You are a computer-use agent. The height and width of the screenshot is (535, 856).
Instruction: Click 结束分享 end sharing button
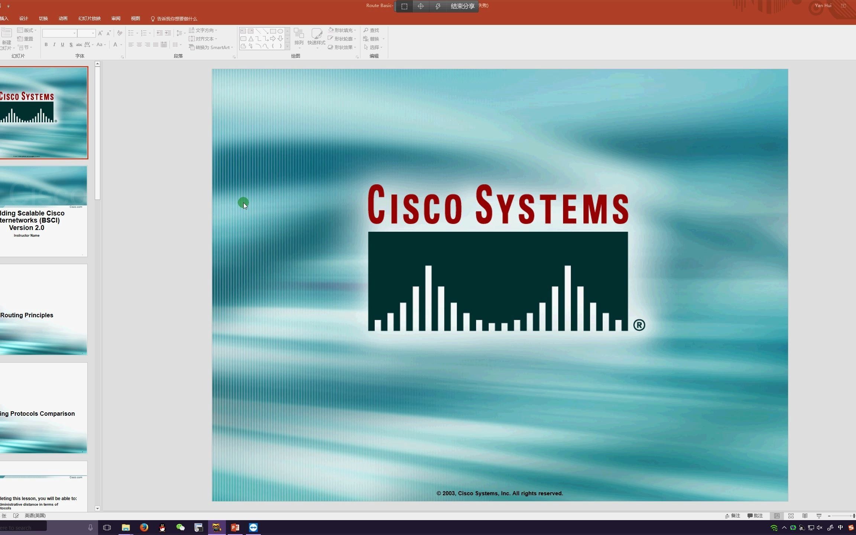click(463, 6)
